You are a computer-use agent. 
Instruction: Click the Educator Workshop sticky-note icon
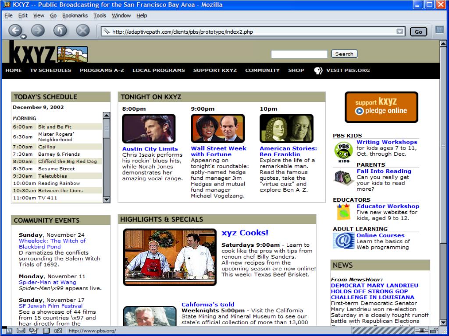pyautogui.click(x=344, y=212)
